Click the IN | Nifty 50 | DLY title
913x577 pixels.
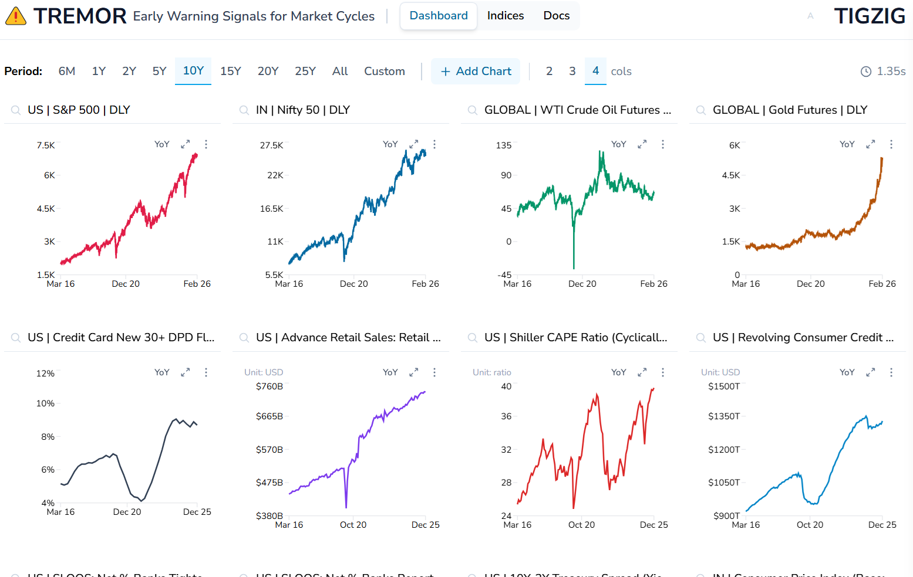point(303,110)
